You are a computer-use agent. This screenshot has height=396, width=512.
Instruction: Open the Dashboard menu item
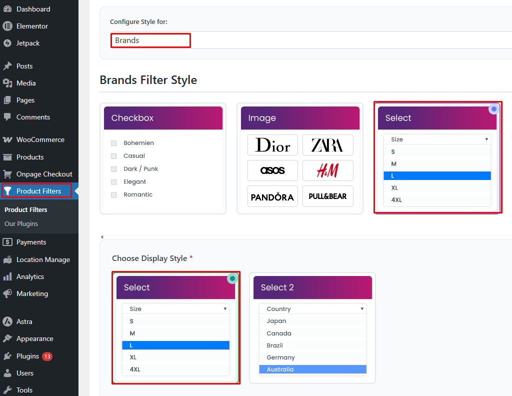coord(39,9)
